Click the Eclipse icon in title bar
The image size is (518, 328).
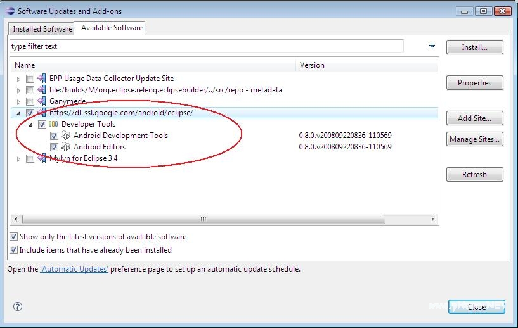(10, 11)
